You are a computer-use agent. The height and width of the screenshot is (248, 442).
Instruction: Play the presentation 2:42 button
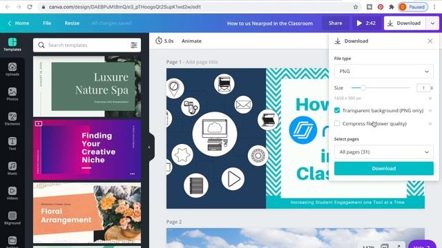coord(366,23)
